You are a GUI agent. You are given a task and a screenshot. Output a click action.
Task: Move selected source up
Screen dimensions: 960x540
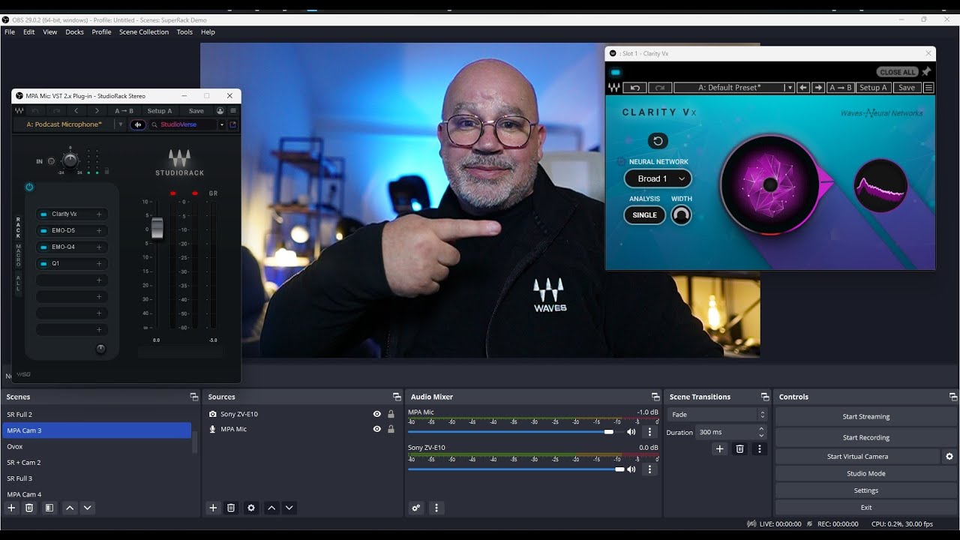pyautogui.click(x=271, y=508)
